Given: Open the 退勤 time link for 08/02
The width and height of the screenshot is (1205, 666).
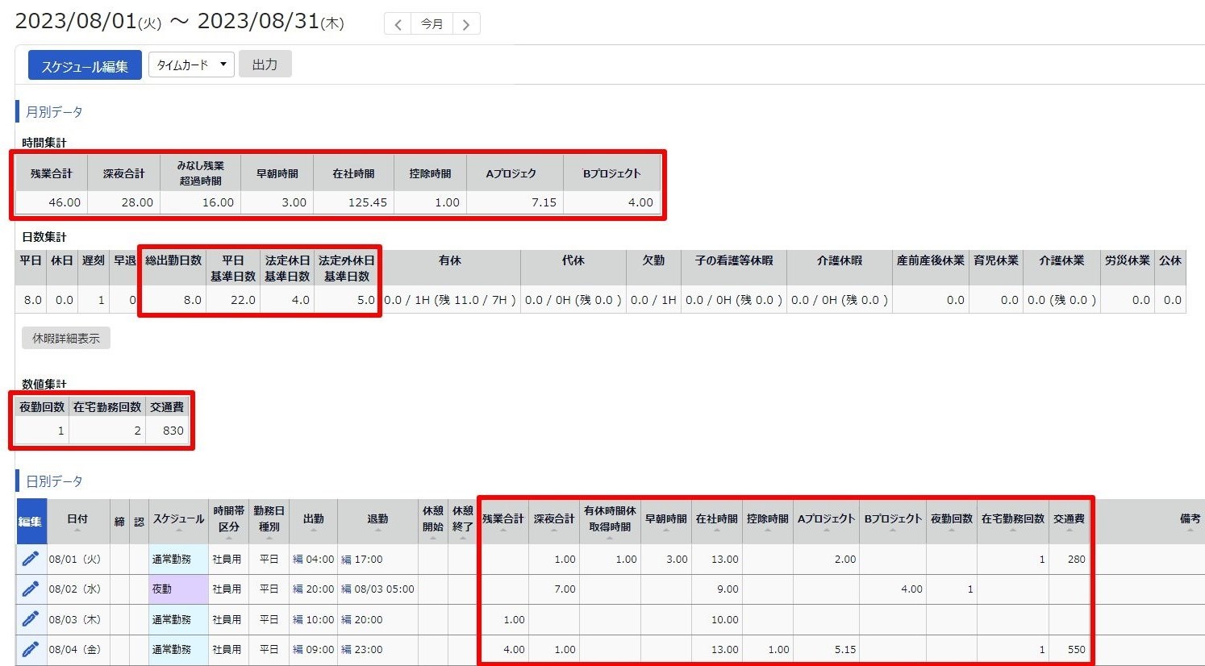Looking at the screenshot, I should click(377, 589).
